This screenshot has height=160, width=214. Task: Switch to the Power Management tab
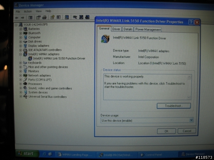click(148, 30)
